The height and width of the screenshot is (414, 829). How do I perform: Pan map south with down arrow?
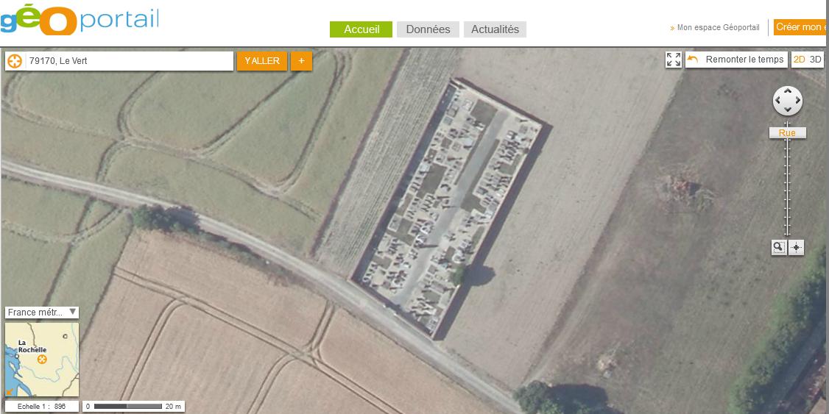click(788, 110)
